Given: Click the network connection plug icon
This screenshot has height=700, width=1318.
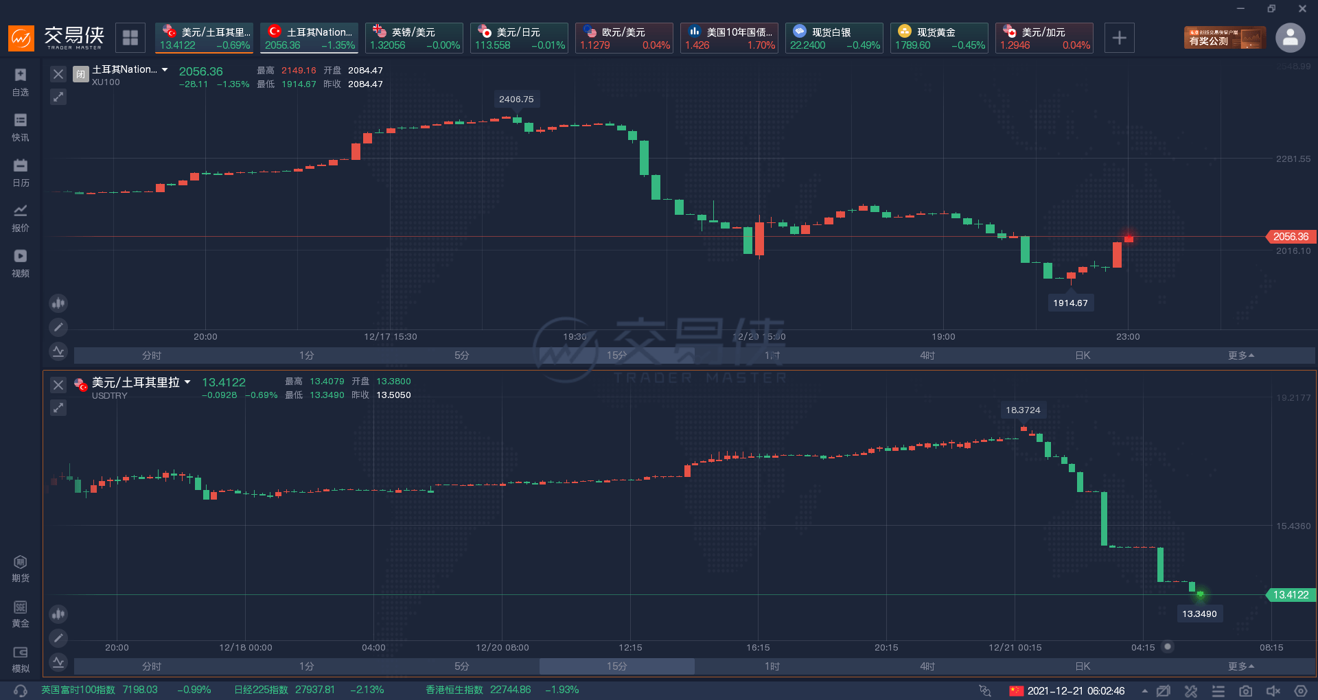Looking at the screenshot, I should point(985,690).
